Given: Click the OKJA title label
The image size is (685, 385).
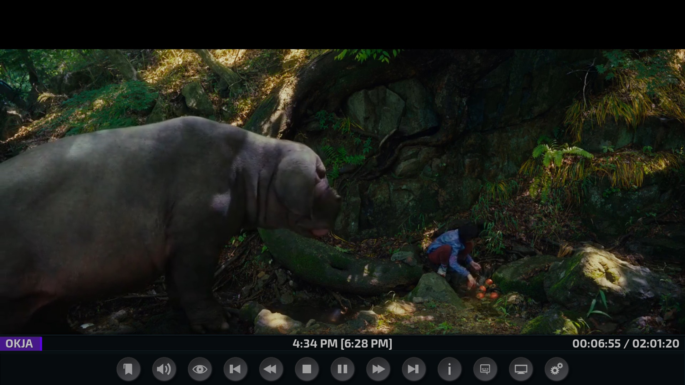Looking at the screenshot, I should (19, 344).
